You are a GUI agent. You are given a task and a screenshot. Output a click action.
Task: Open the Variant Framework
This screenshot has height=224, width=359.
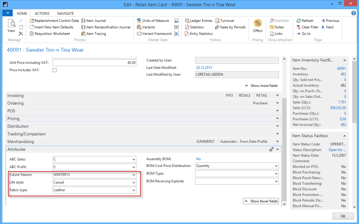tap(157, 34)
